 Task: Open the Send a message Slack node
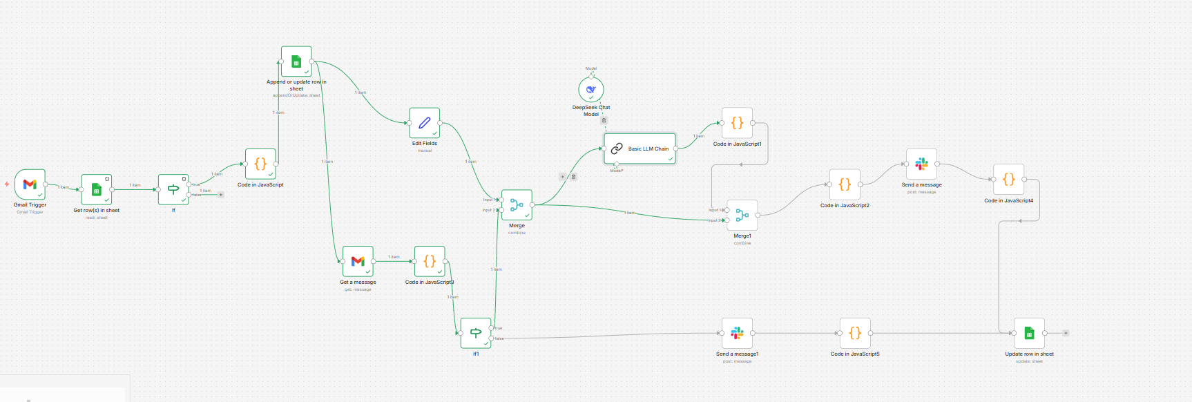(921, 164)
